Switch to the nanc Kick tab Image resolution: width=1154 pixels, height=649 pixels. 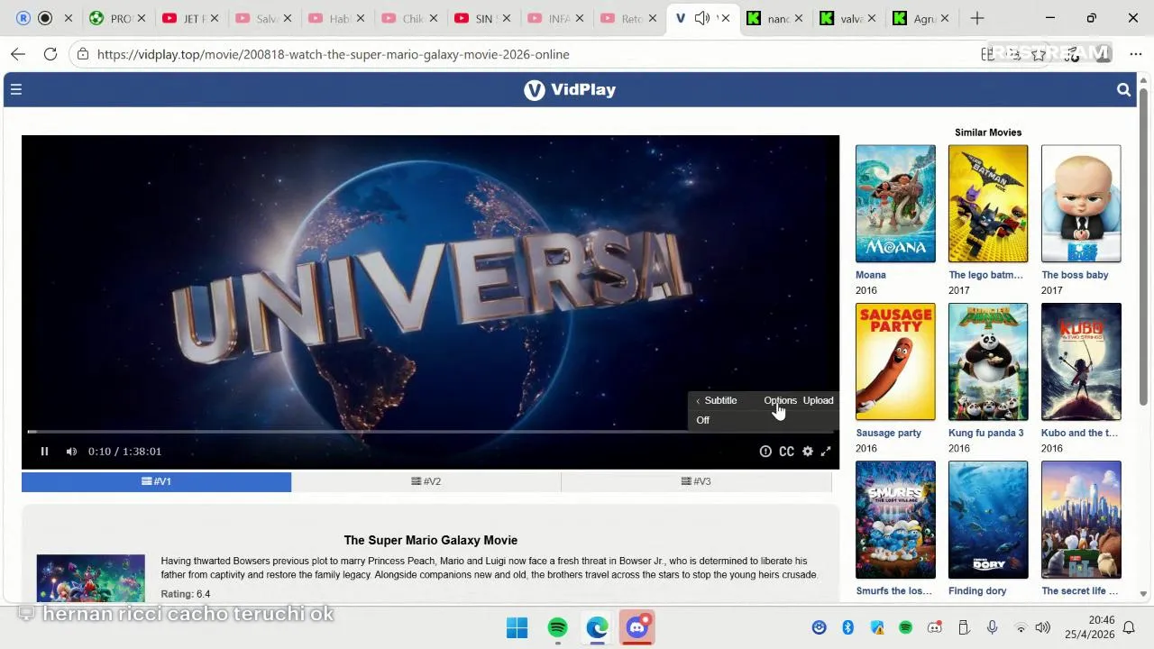774,18
